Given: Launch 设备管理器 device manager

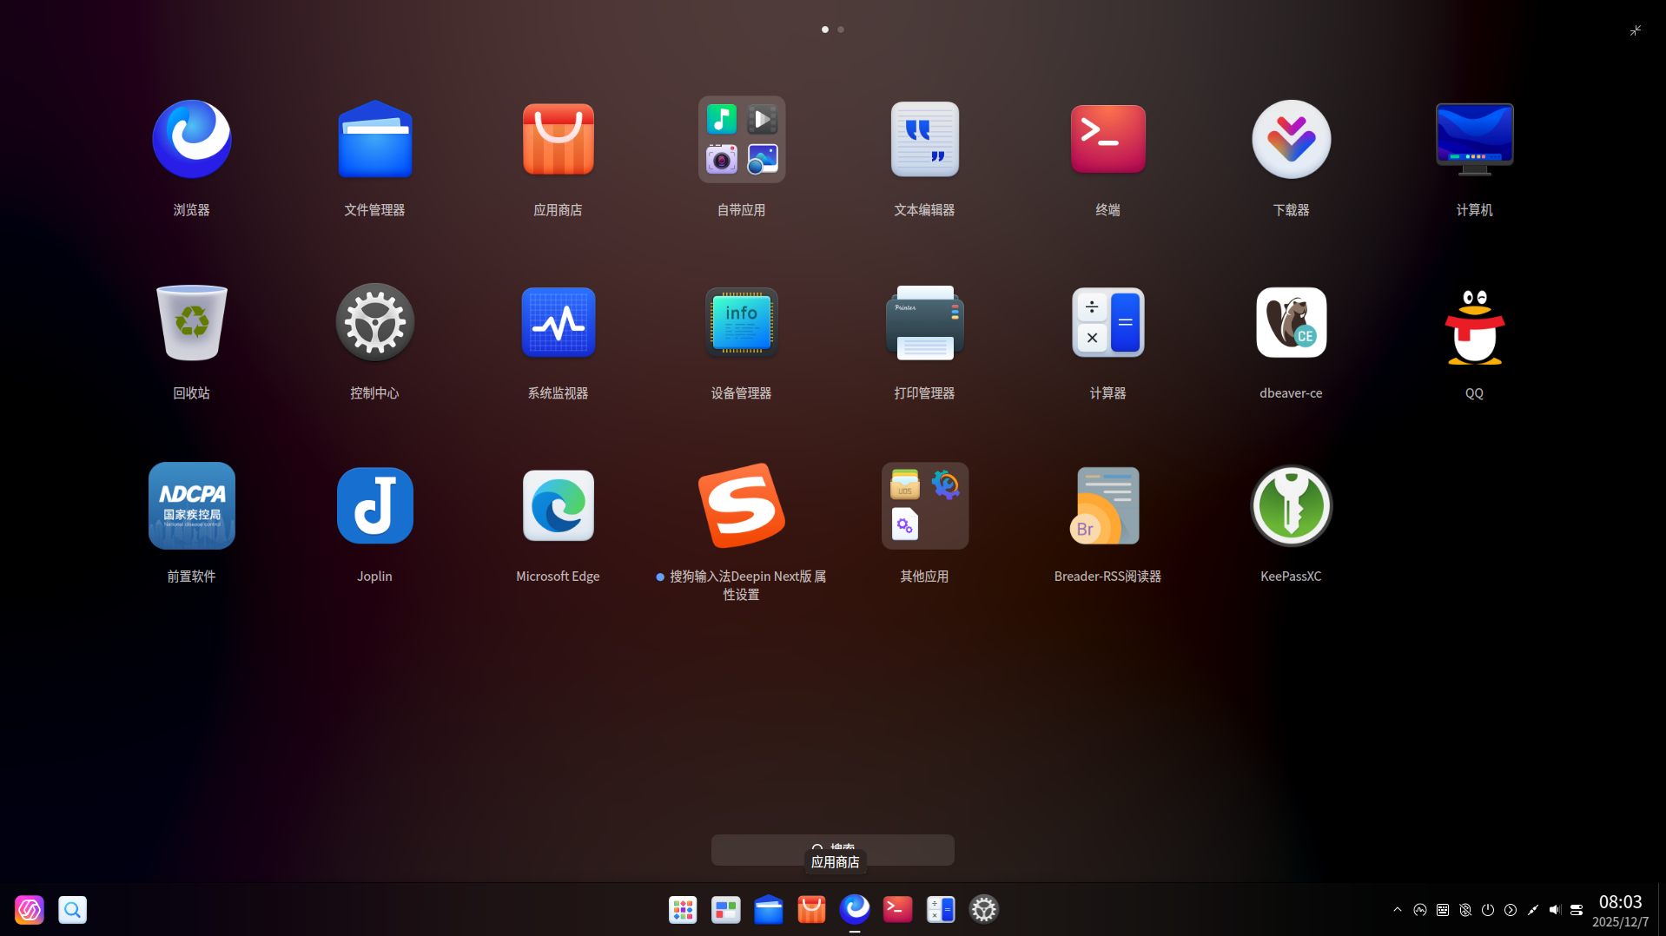Looking at the screenshot, I should (741, 322).
